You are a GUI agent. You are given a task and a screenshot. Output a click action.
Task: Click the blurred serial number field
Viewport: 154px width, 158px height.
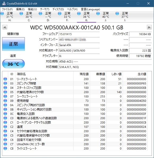79,39
